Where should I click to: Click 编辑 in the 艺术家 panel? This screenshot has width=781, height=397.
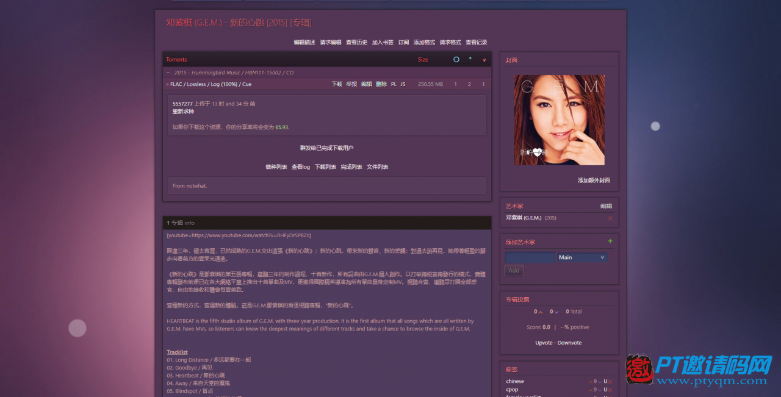pos(606,206)
